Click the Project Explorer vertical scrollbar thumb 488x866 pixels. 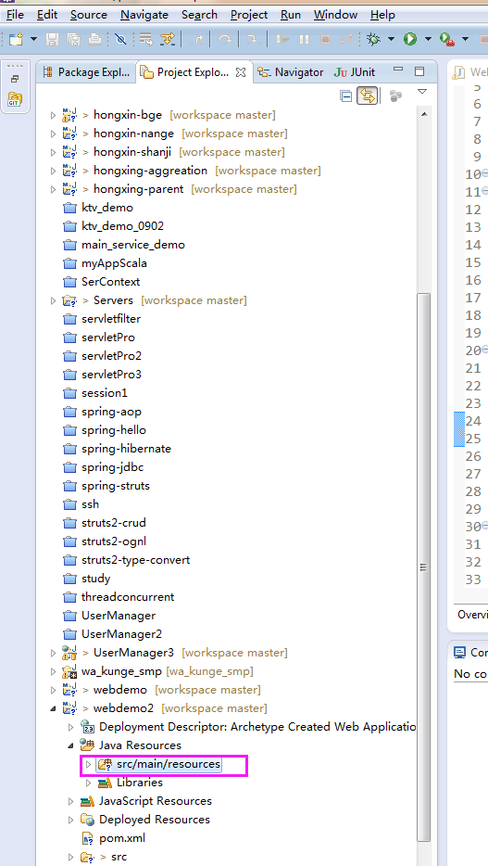pyautogui.click(x=423, y=567)
